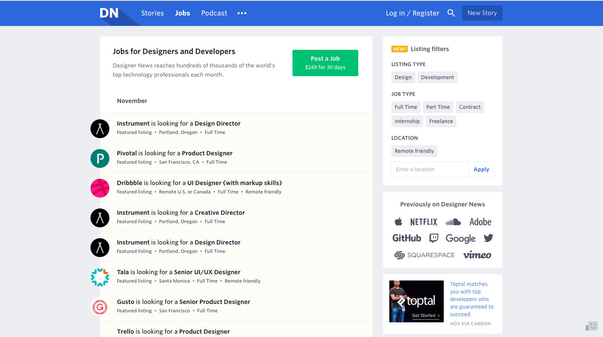
Task: Open the Podcast section
Action: pos(214,13)
